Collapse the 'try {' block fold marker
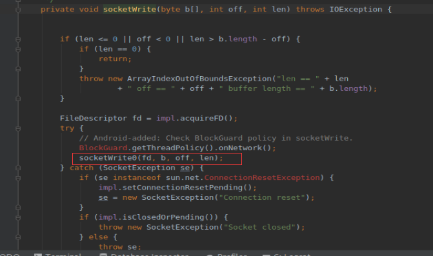This screenshot has width=433, height=256. point(18,128)
